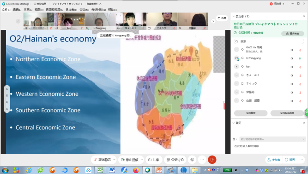Show next video thumbnails with right arrow
The image size is (308, 174).
[x=213, y=21]
